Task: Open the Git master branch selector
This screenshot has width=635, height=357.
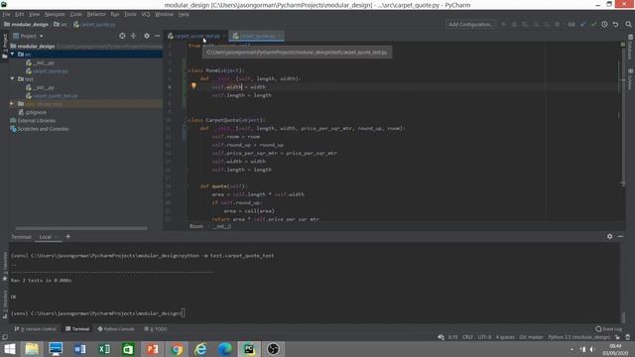Action: coord(531,337)
